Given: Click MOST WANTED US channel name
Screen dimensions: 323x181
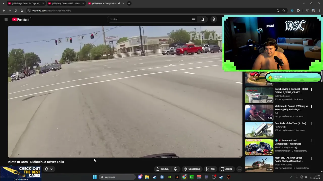Looking at the screenshot, I should point(283,165).
